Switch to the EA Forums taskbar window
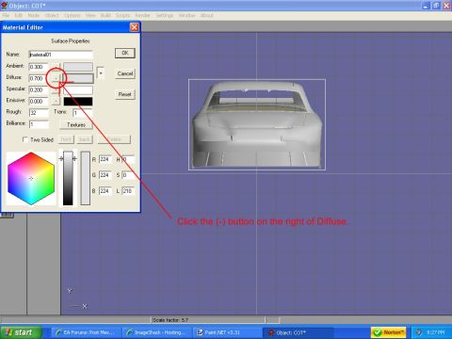This screenshot has width=452, height=339. [x=86, y=332]
